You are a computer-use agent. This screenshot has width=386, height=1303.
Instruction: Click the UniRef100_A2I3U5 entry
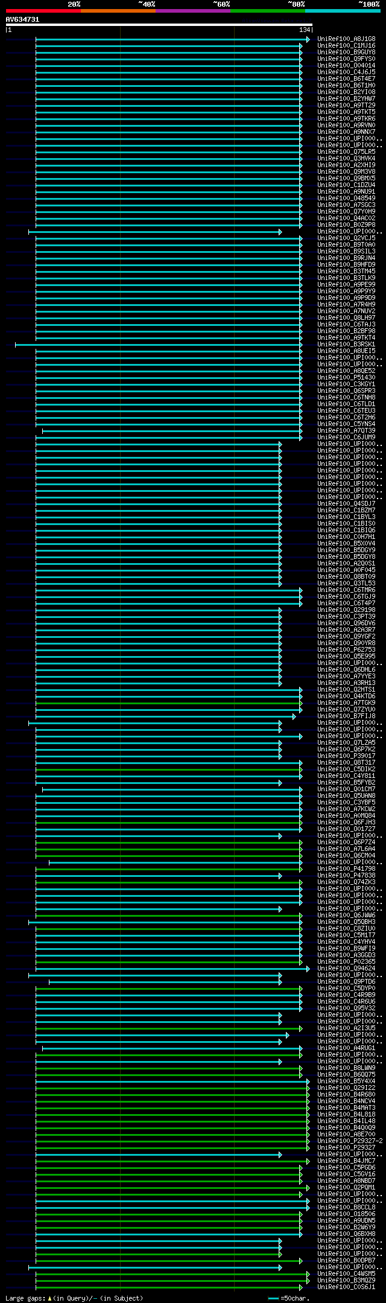[346, 1028]
